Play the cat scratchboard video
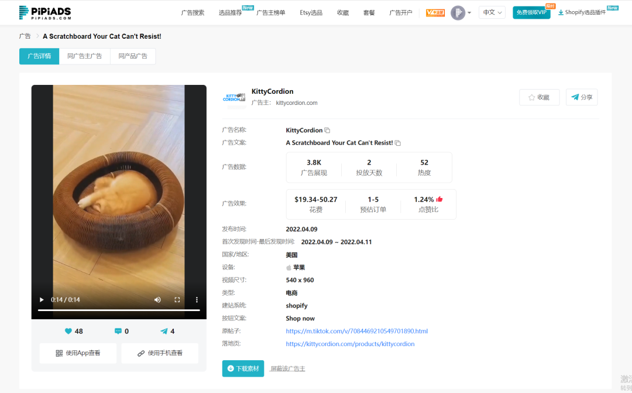 click(42, 300)
